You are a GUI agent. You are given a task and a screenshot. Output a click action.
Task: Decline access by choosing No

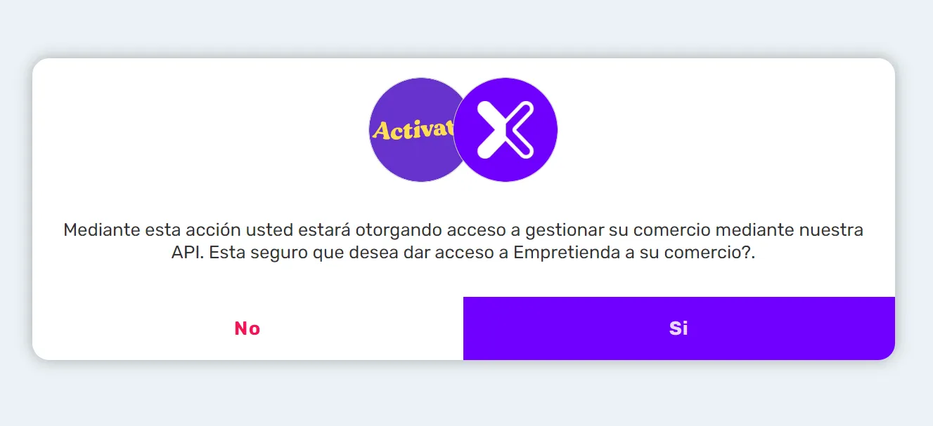click(x=247, y=328)
